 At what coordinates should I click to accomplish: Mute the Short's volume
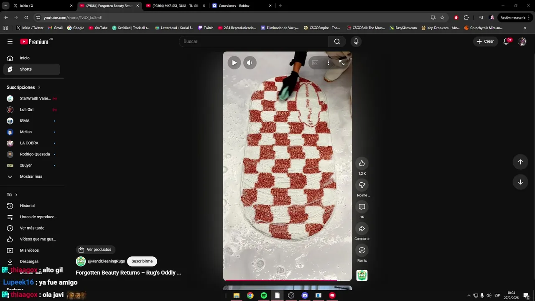[250, 63]
